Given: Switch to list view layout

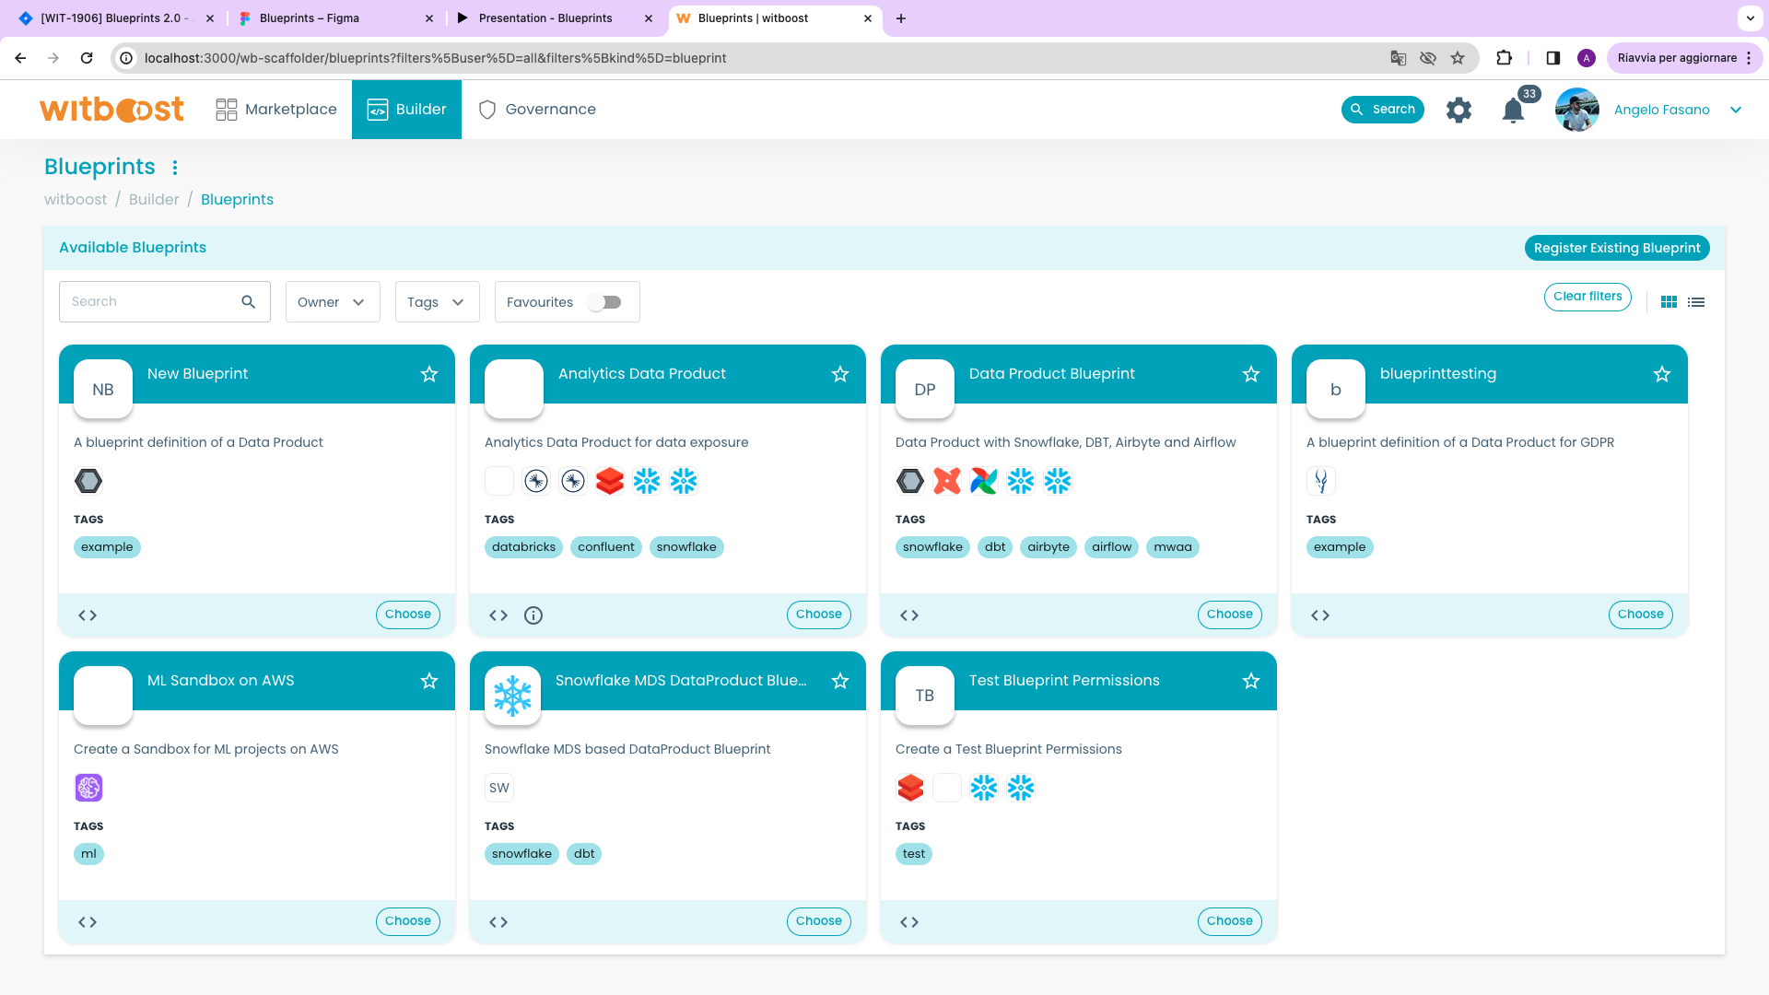Looking at the screenshot, I should tap(1697, 301).
